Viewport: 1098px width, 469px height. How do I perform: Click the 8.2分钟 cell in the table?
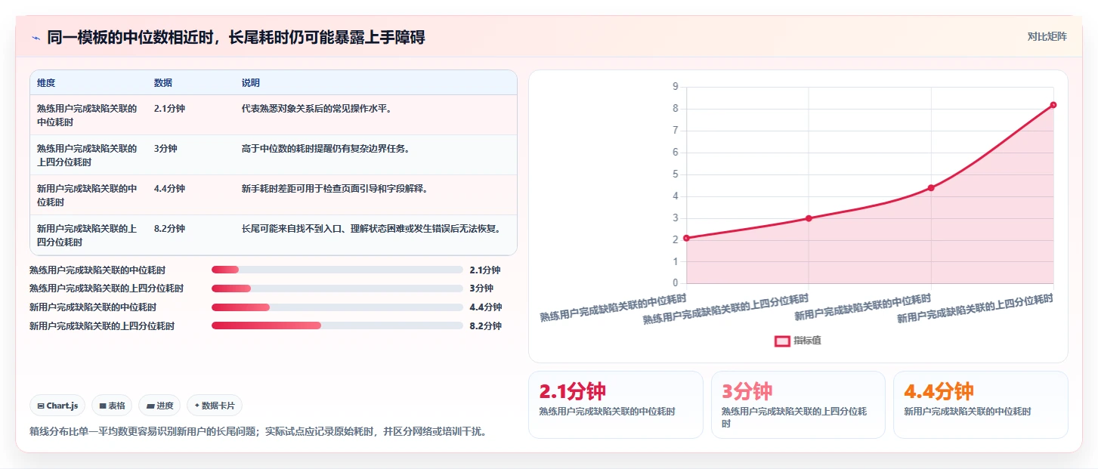point(169,229)
